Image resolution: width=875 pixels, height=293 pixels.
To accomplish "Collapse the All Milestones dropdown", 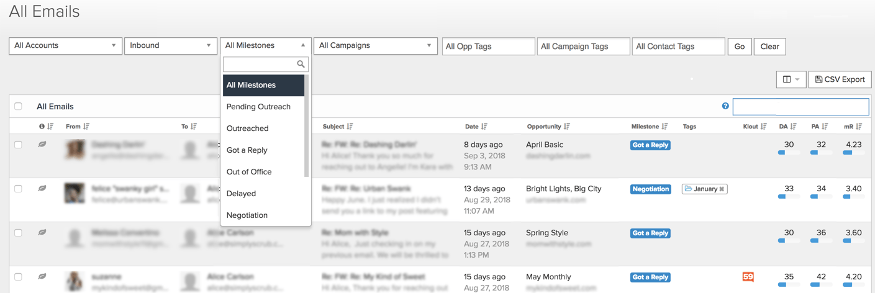I will tap(266, 46).
